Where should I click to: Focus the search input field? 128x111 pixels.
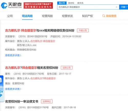point(86,7)
